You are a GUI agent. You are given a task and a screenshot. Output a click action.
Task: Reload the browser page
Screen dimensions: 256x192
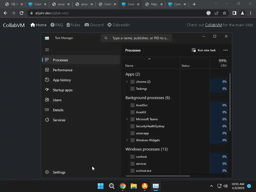pyautogui.click(x=21, y=13)
